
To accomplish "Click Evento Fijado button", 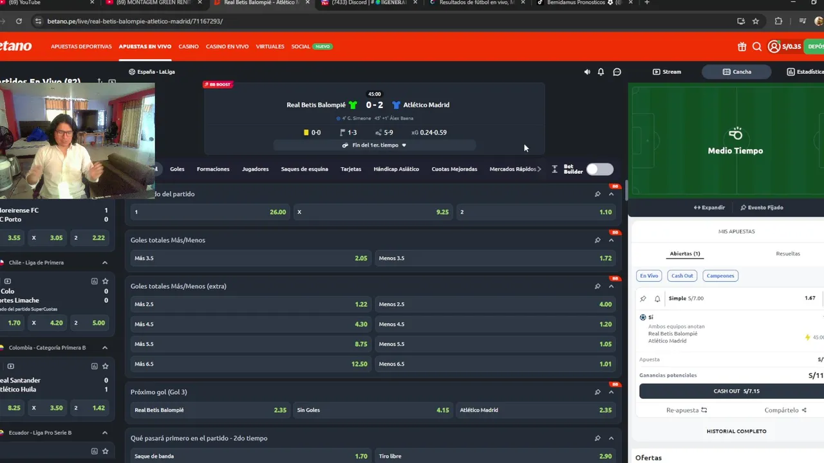I will pos(762,208).
